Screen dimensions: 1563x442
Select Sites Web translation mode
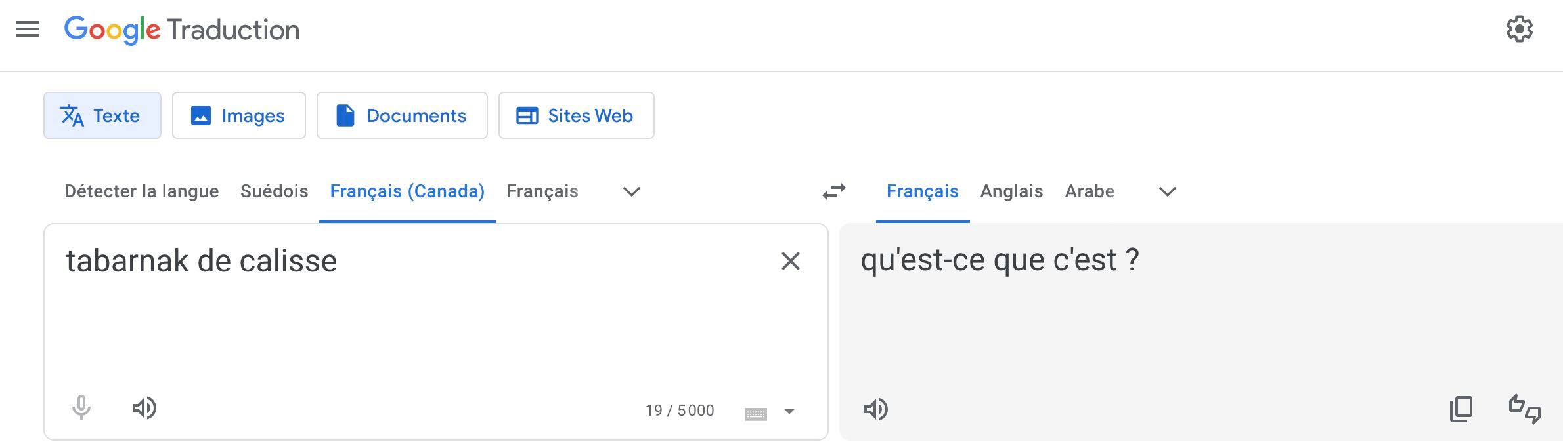[576, 115]
